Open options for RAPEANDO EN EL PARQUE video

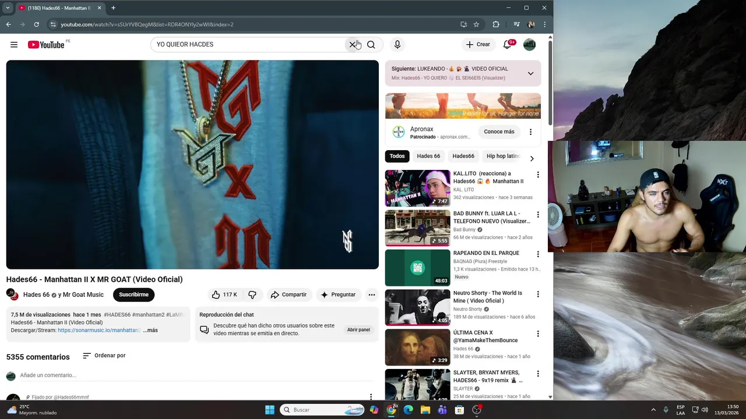[x=538, y=254]
